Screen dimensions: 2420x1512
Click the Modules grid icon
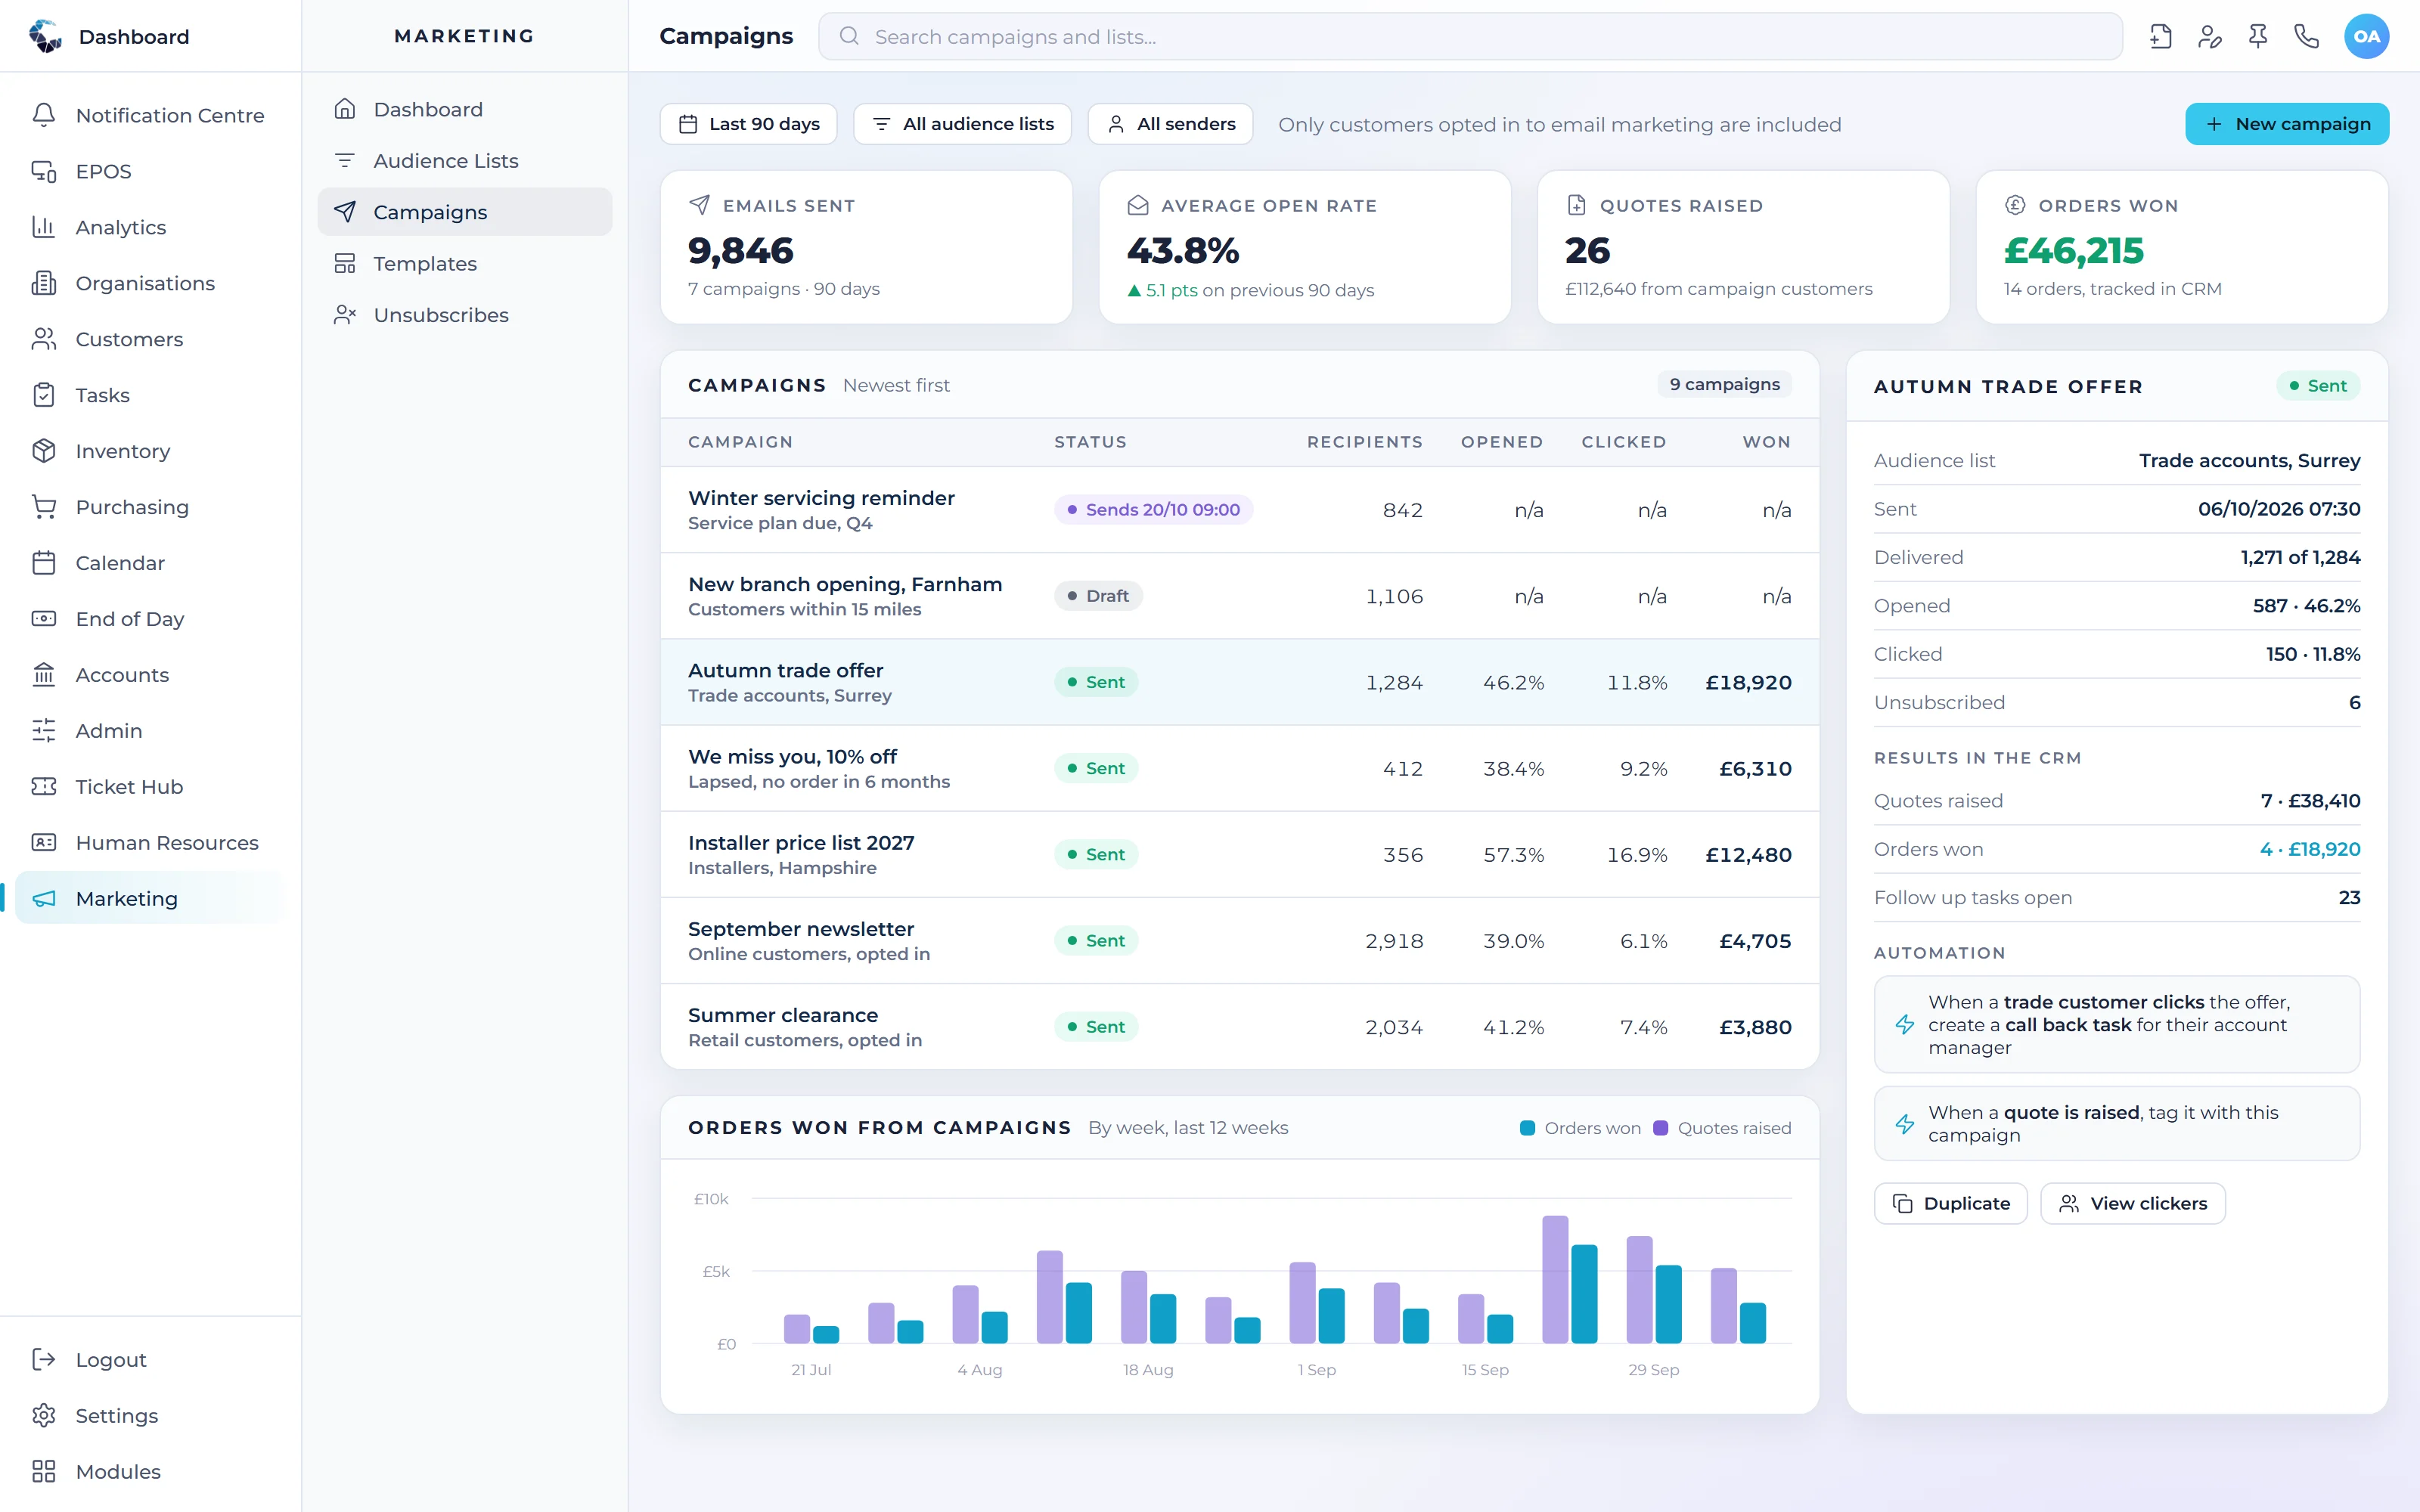pos(44,1471)
